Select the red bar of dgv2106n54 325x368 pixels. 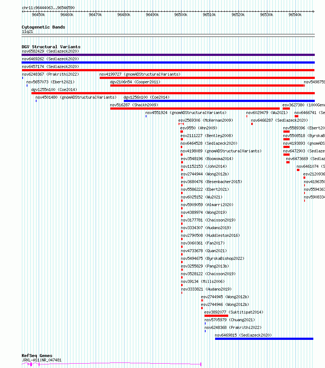click(x=207, y=86)
